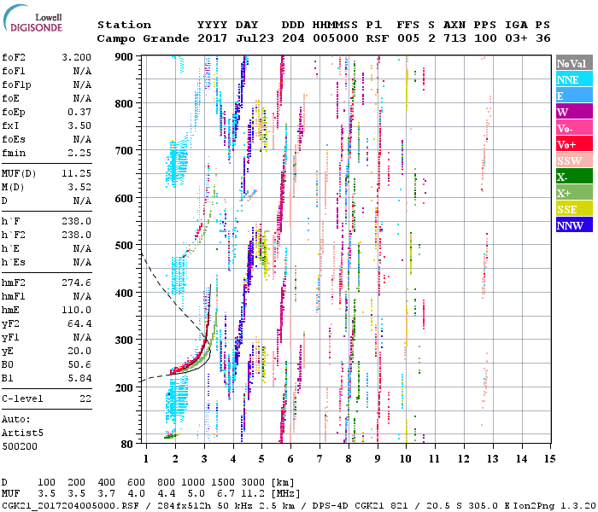Click the C-level value 22
The height and width of the screenshot is (512, 598).
point(85,399)
